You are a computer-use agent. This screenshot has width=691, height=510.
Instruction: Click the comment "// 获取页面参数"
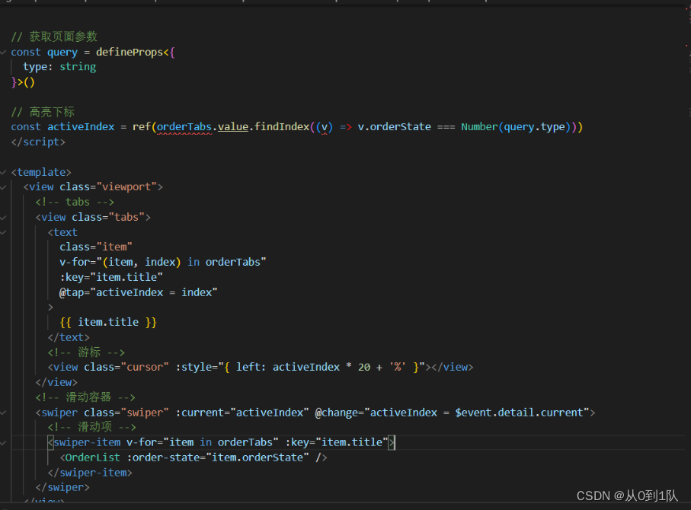pyautogui.click(x=54, y=37)
